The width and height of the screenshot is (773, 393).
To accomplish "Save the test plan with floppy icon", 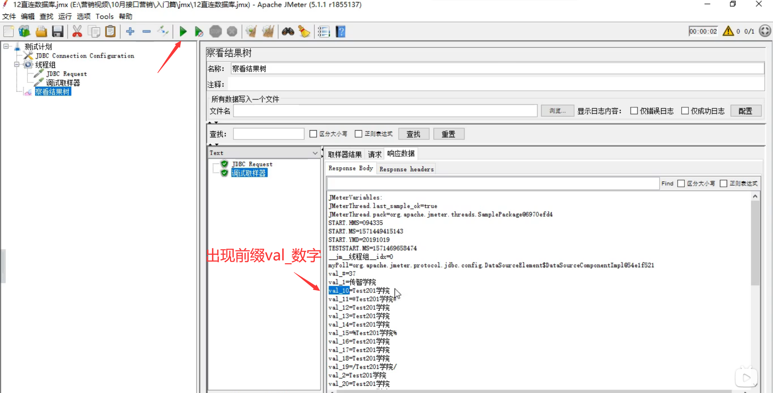I will pos(58,31).
